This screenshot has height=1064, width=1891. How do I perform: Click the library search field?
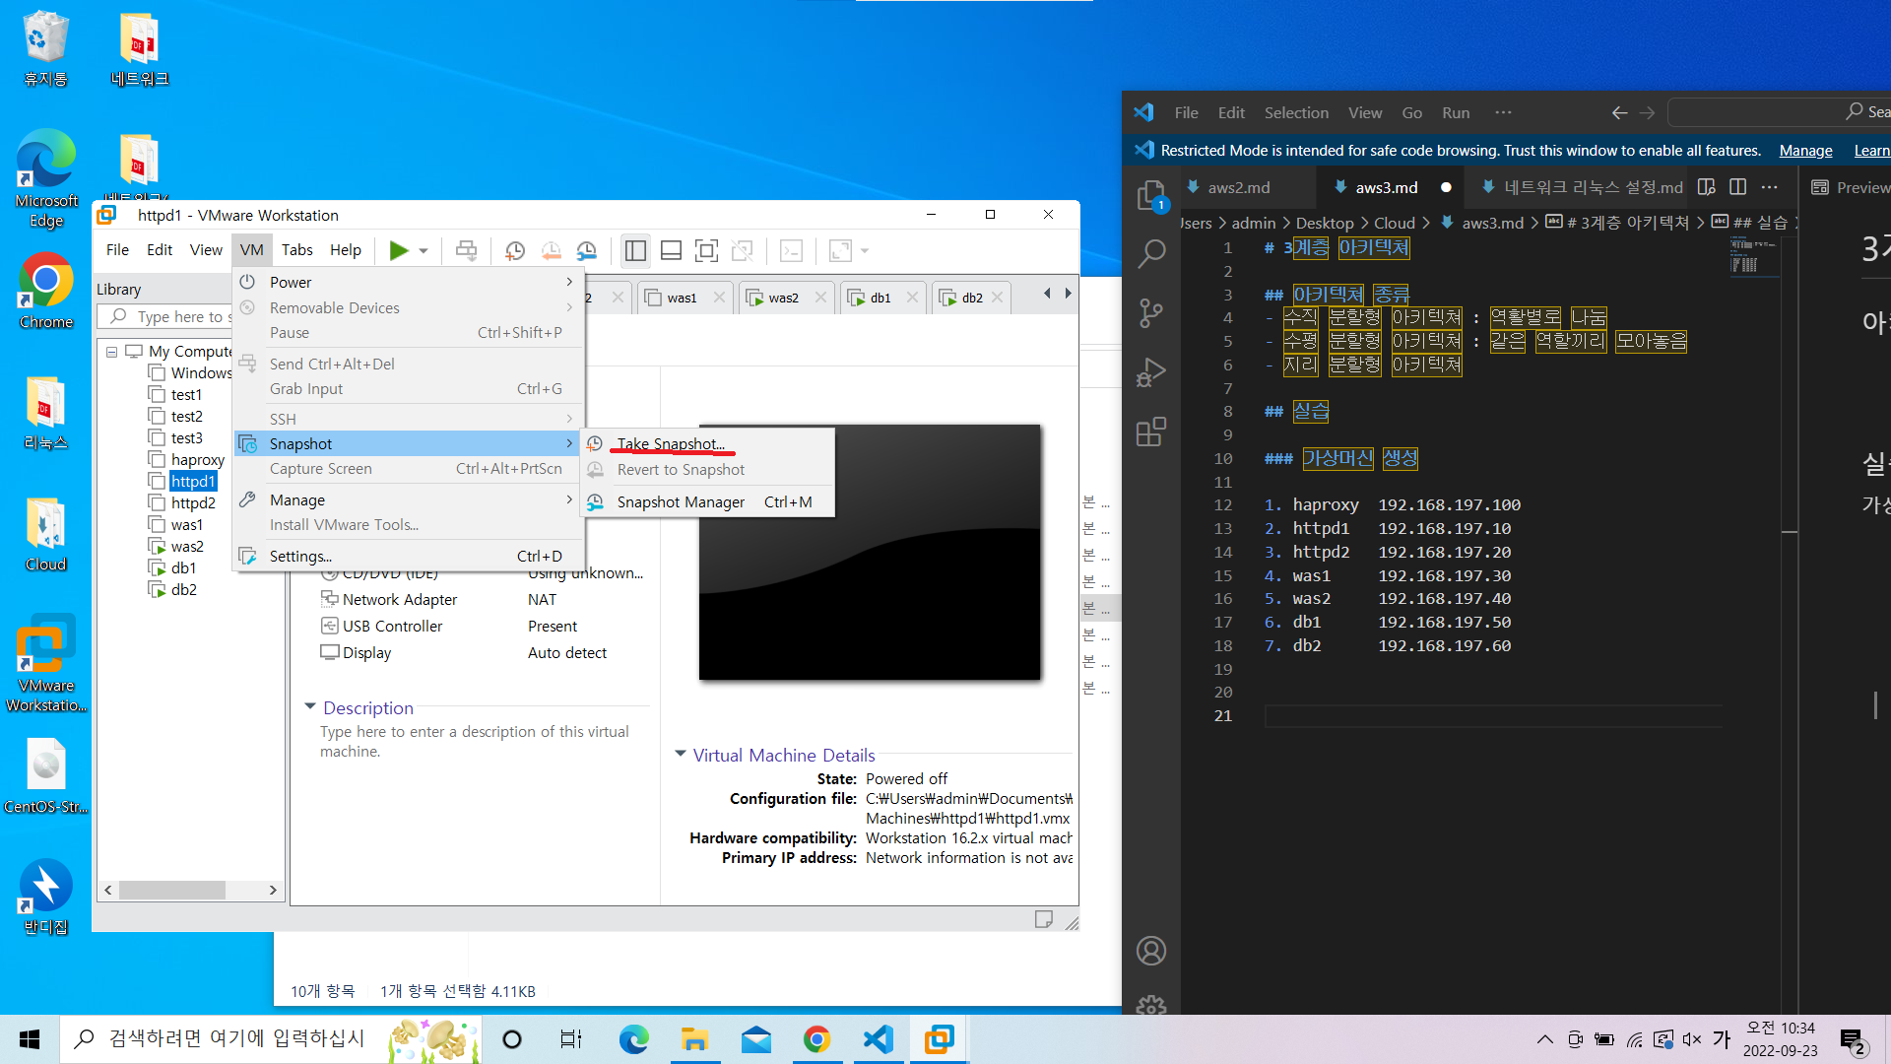coord(165,316)
